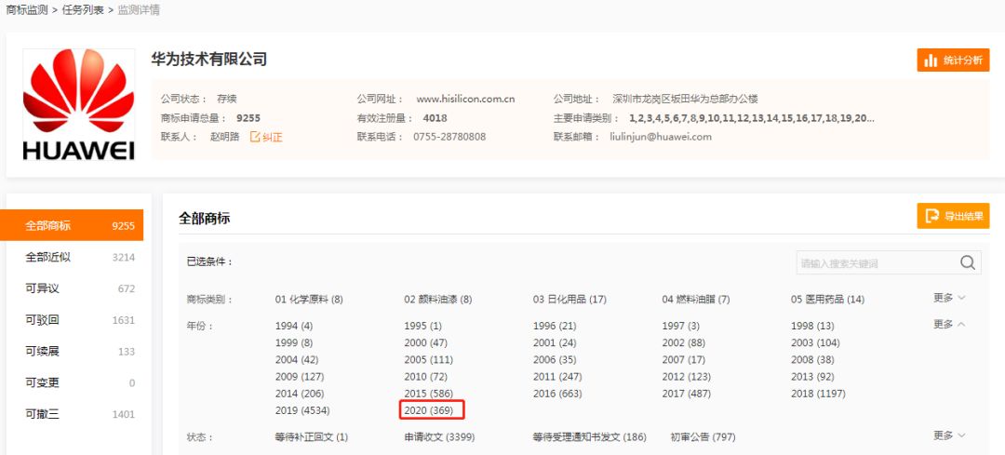
Task: Filter by year 2017 (487)
Action: [x=687, y=394]
